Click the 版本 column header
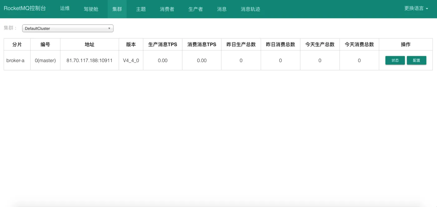This screenshot has width=437, height=207. pos(131,44)
